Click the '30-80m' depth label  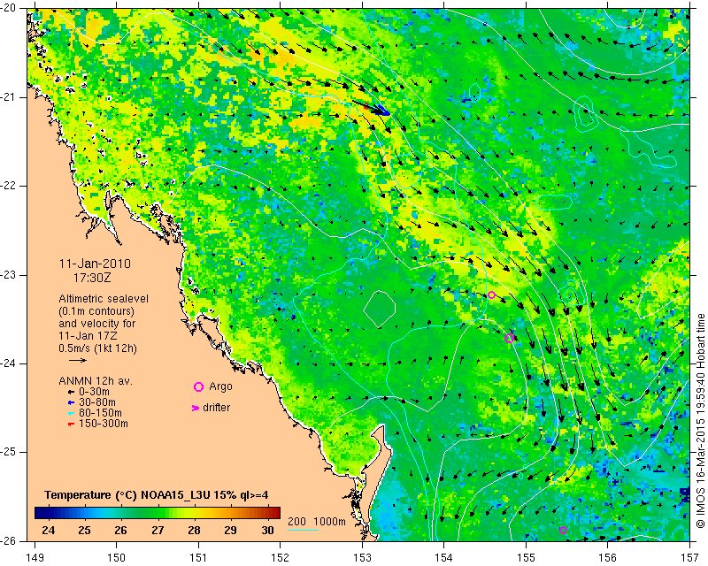point(97,402)
